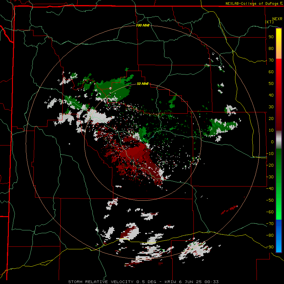This screenshot has width=284, height=284.
Task: Click the 10 value on the velocity scale
Action: click(x=271, y=130)
